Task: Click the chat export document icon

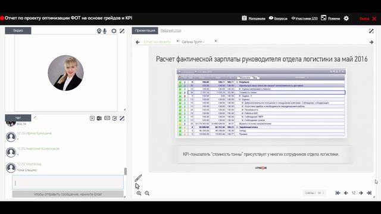Action: [99, 118]
